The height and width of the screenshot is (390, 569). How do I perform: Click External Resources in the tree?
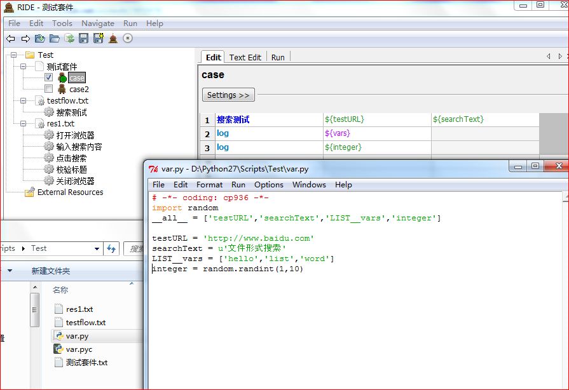(70, 192)
